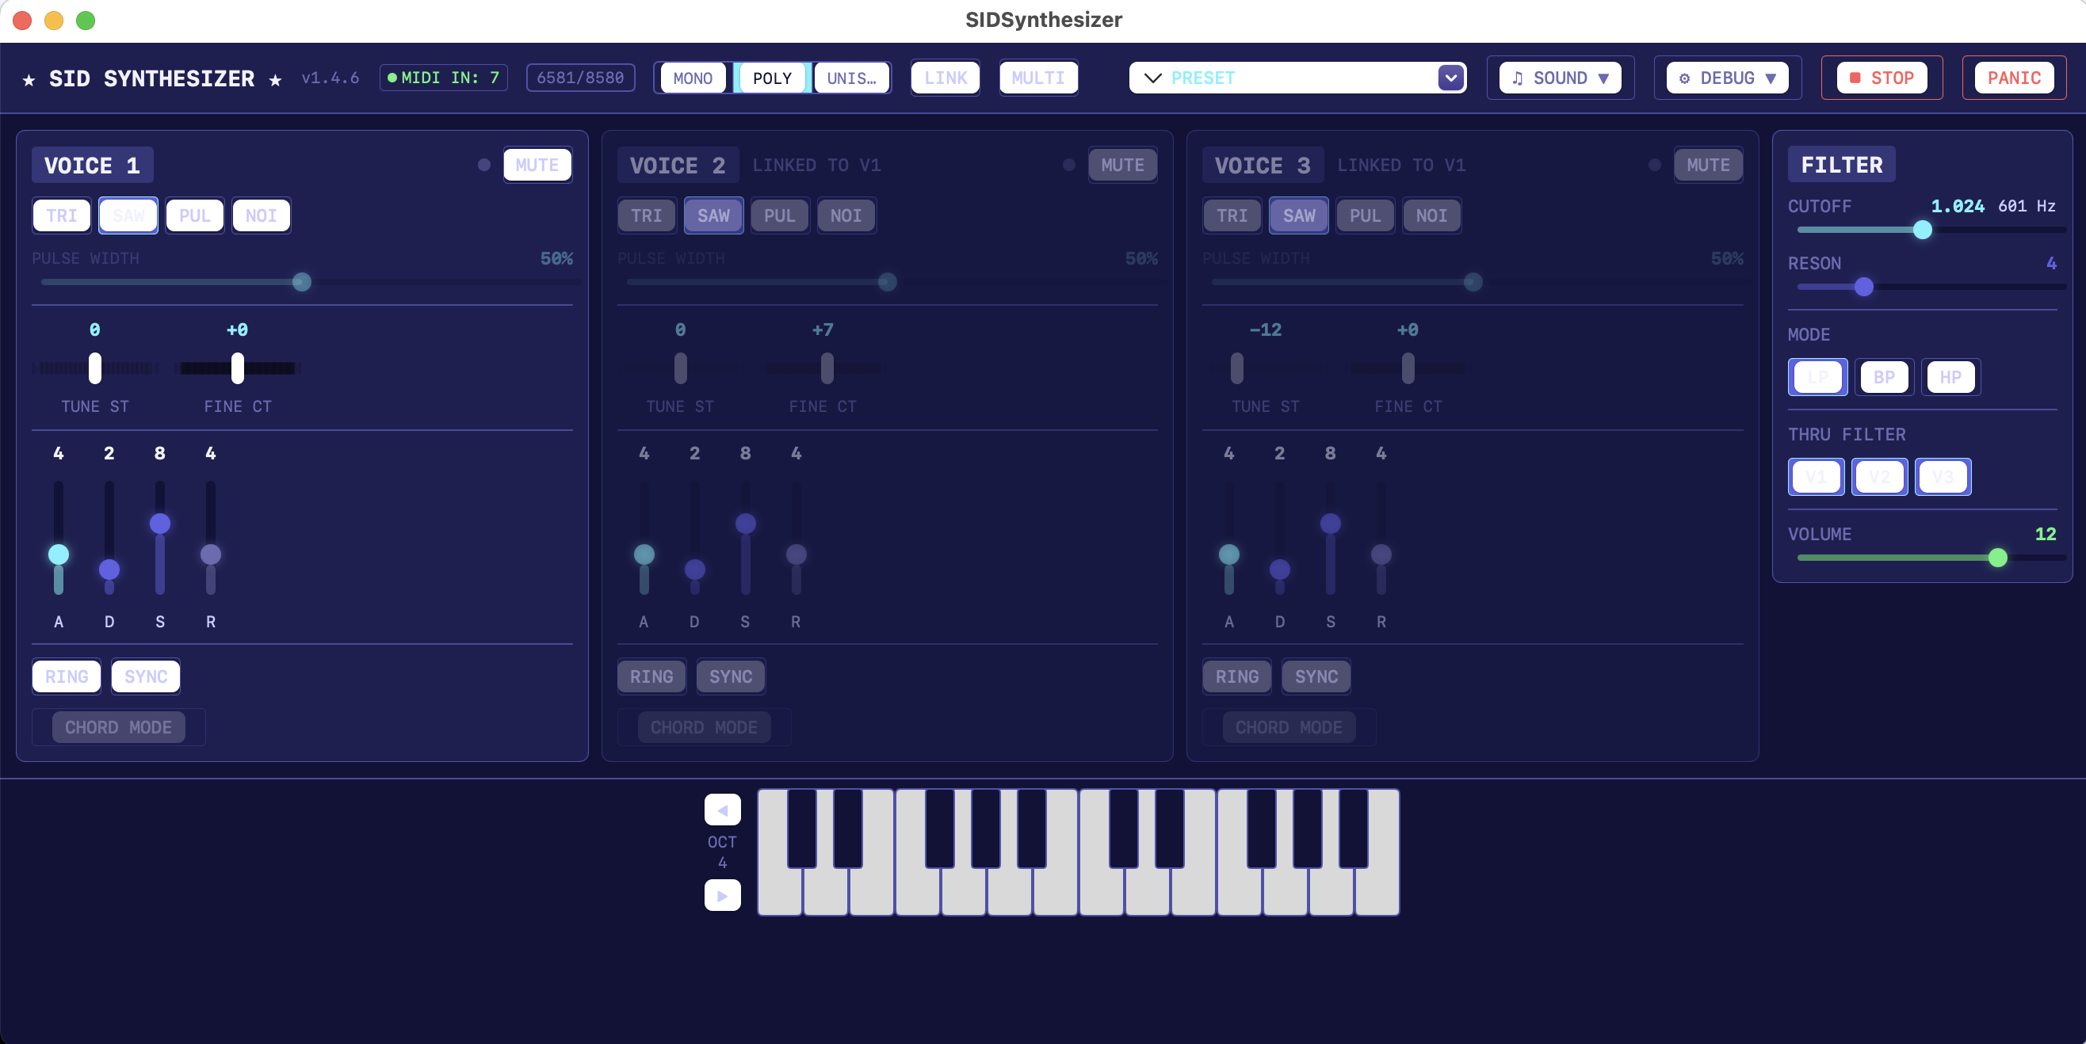Toggle the 6581/8580 chip model badge

click(580, 78)
